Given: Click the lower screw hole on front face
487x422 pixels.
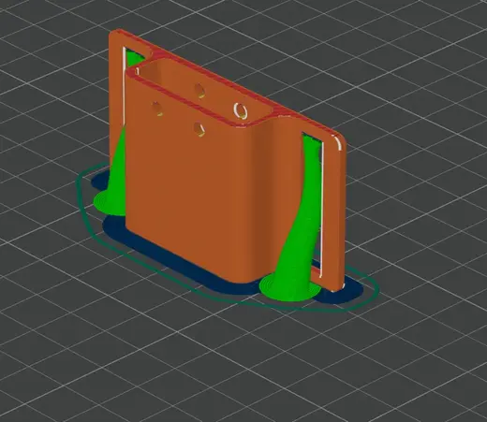Looking at the screenshot, I should tap(199, 129).
